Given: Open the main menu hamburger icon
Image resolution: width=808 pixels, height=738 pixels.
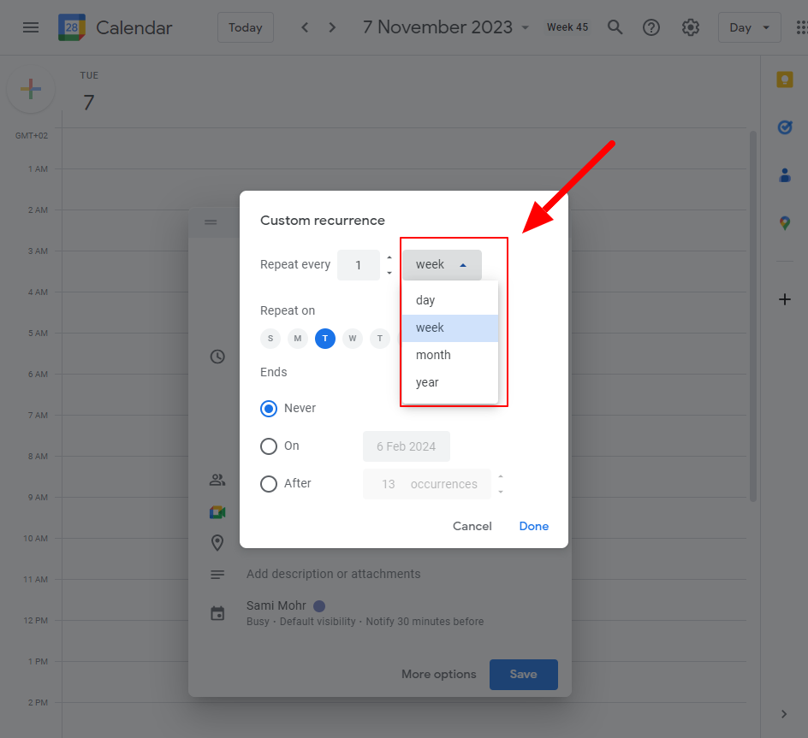Looking at the screenshot, I should click(x=31, y=27).
